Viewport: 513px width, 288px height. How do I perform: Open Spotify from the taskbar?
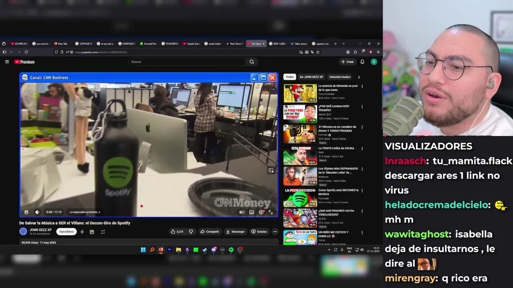(x=231, y=250)
